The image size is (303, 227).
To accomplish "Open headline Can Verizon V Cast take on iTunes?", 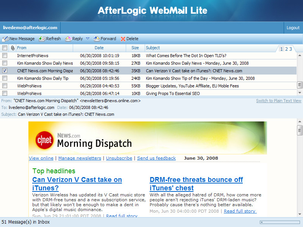I will [77, 184].
